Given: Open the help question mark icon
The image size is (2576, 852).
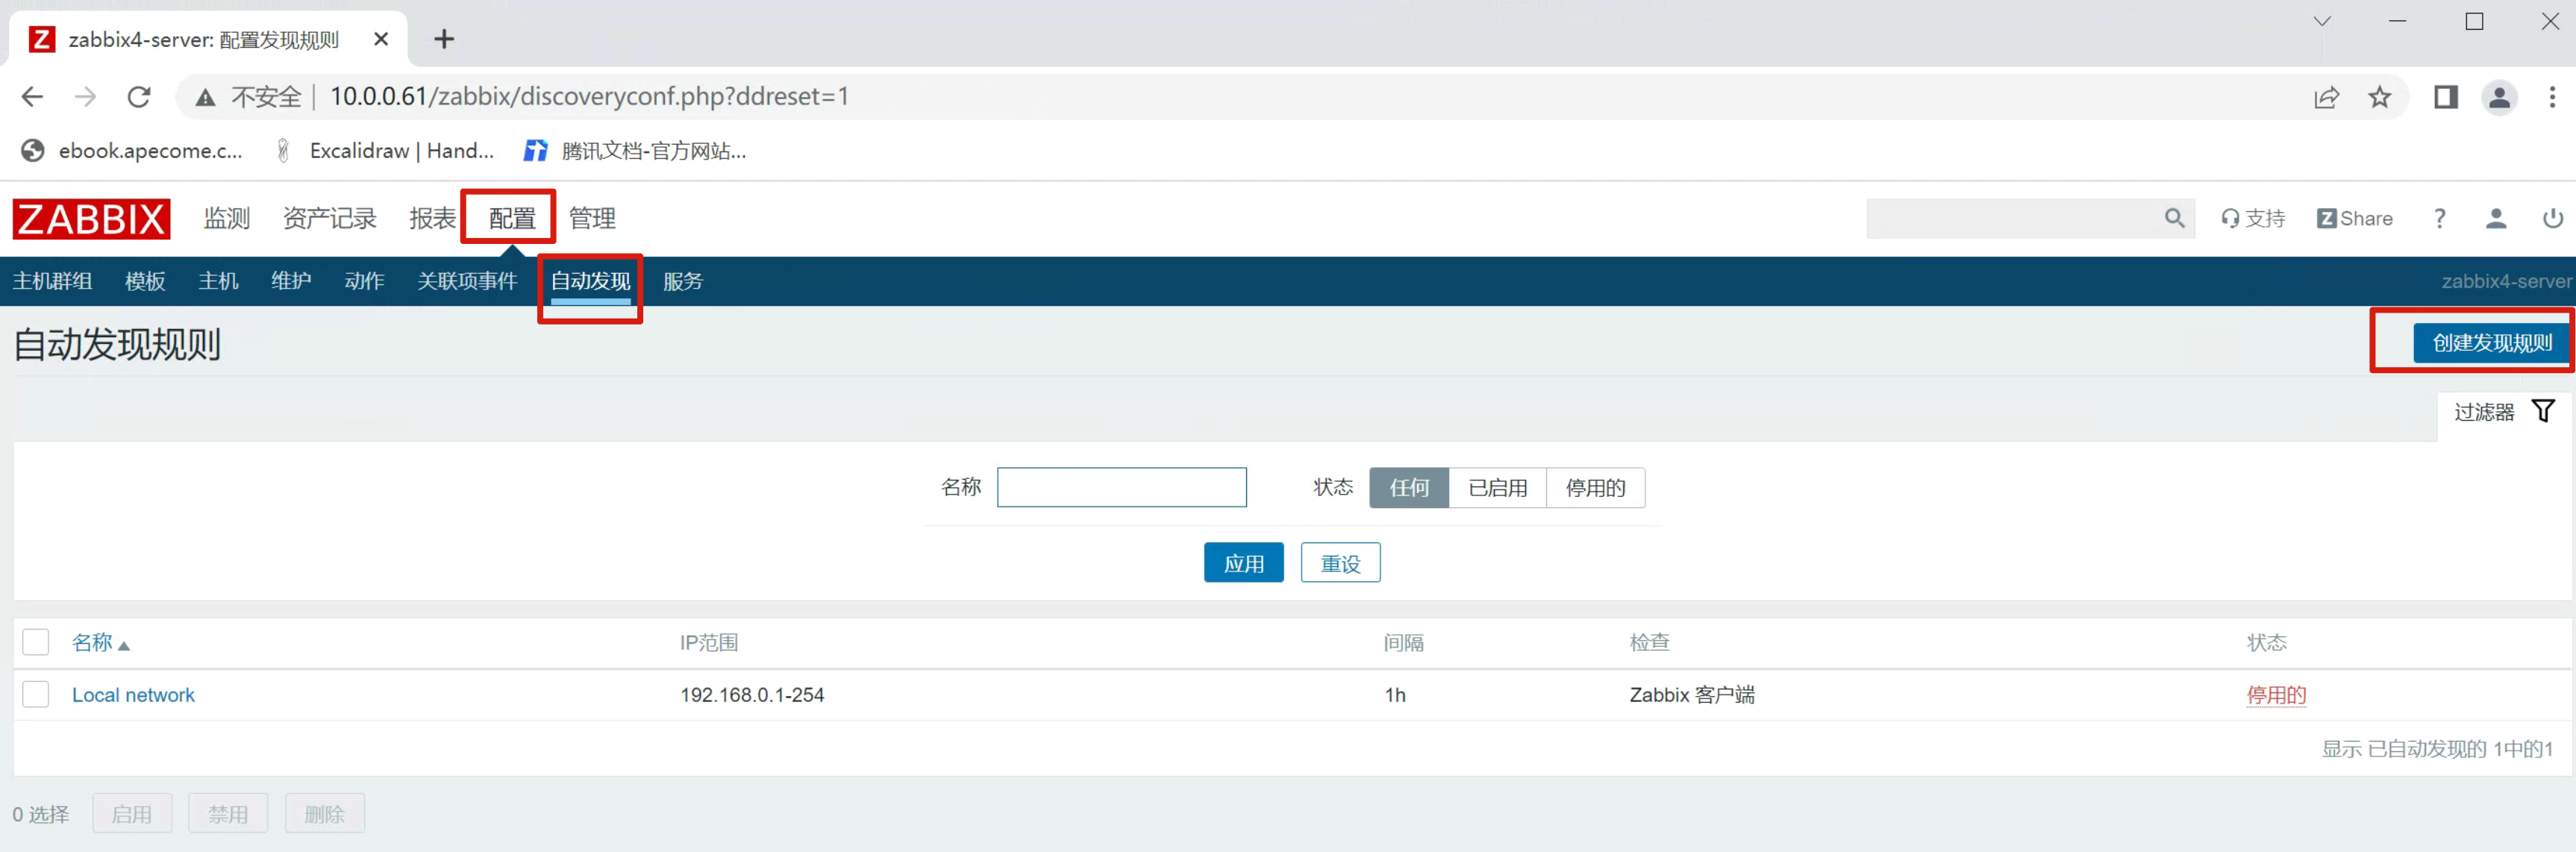Looking at the screenshot, I should pos(2439,218).
